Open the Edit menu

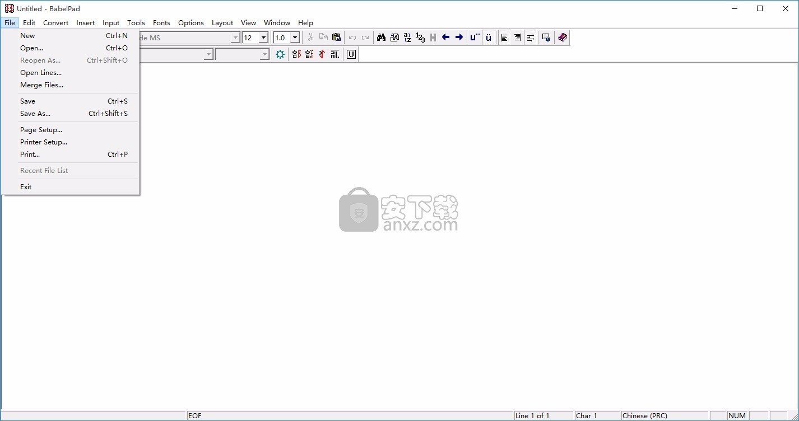pyautogui.click(x=29, y=23)
